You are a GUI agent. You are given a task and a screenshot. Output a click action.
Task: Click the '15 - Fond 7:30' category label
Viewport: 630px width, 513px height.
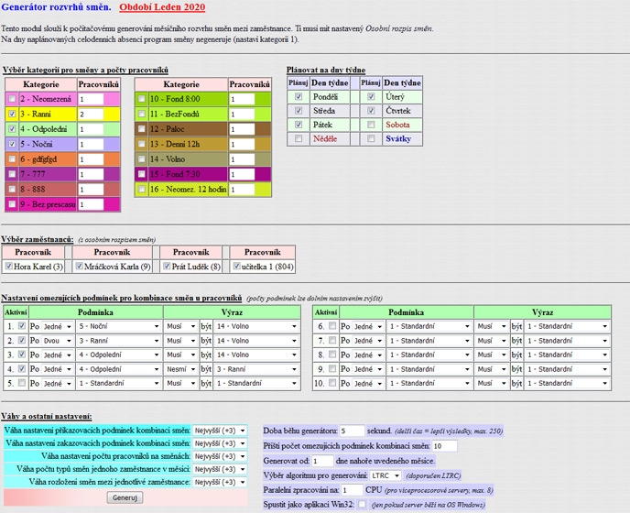(175, 174)
